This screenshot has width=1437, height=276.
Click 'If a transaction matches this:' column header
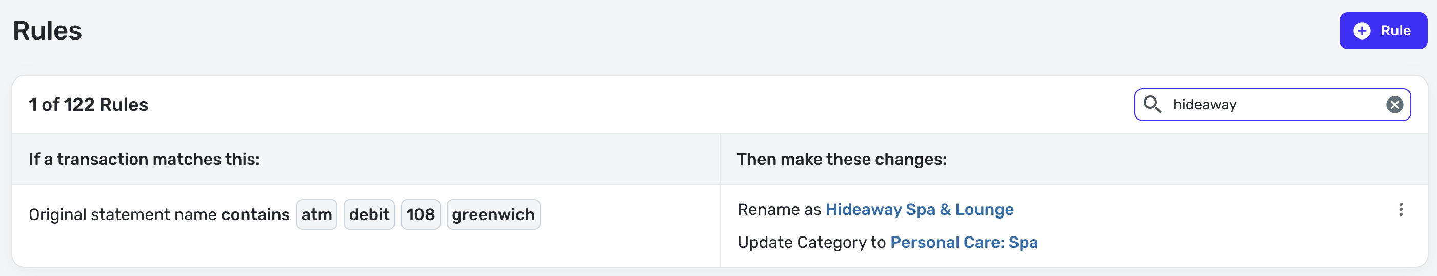point(144,160)
